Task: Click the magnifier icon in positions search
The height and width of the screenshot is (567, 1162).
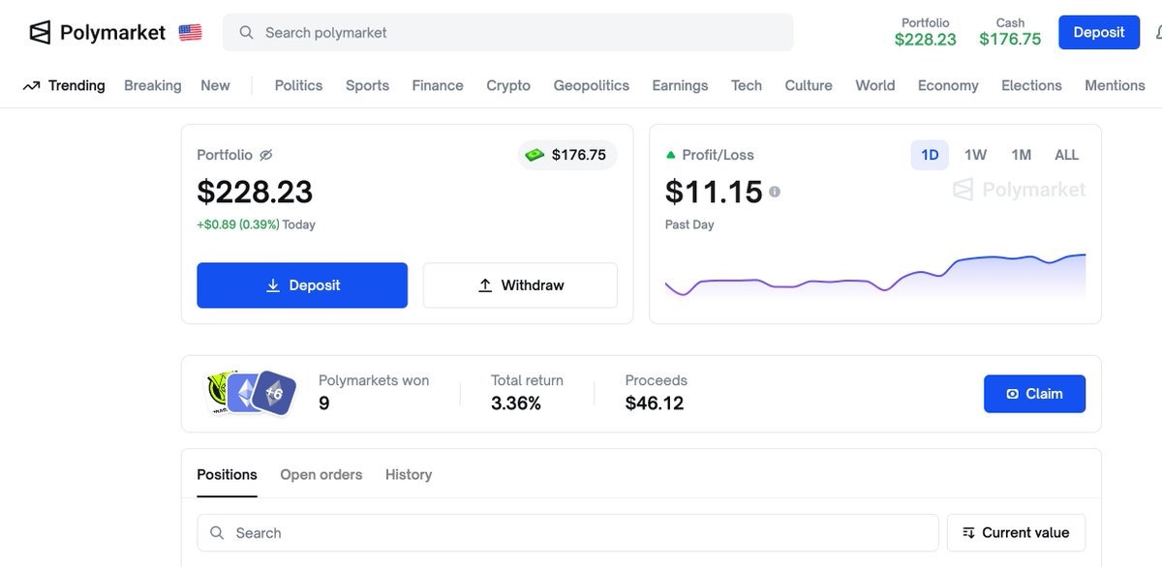Action: point(218,533)
